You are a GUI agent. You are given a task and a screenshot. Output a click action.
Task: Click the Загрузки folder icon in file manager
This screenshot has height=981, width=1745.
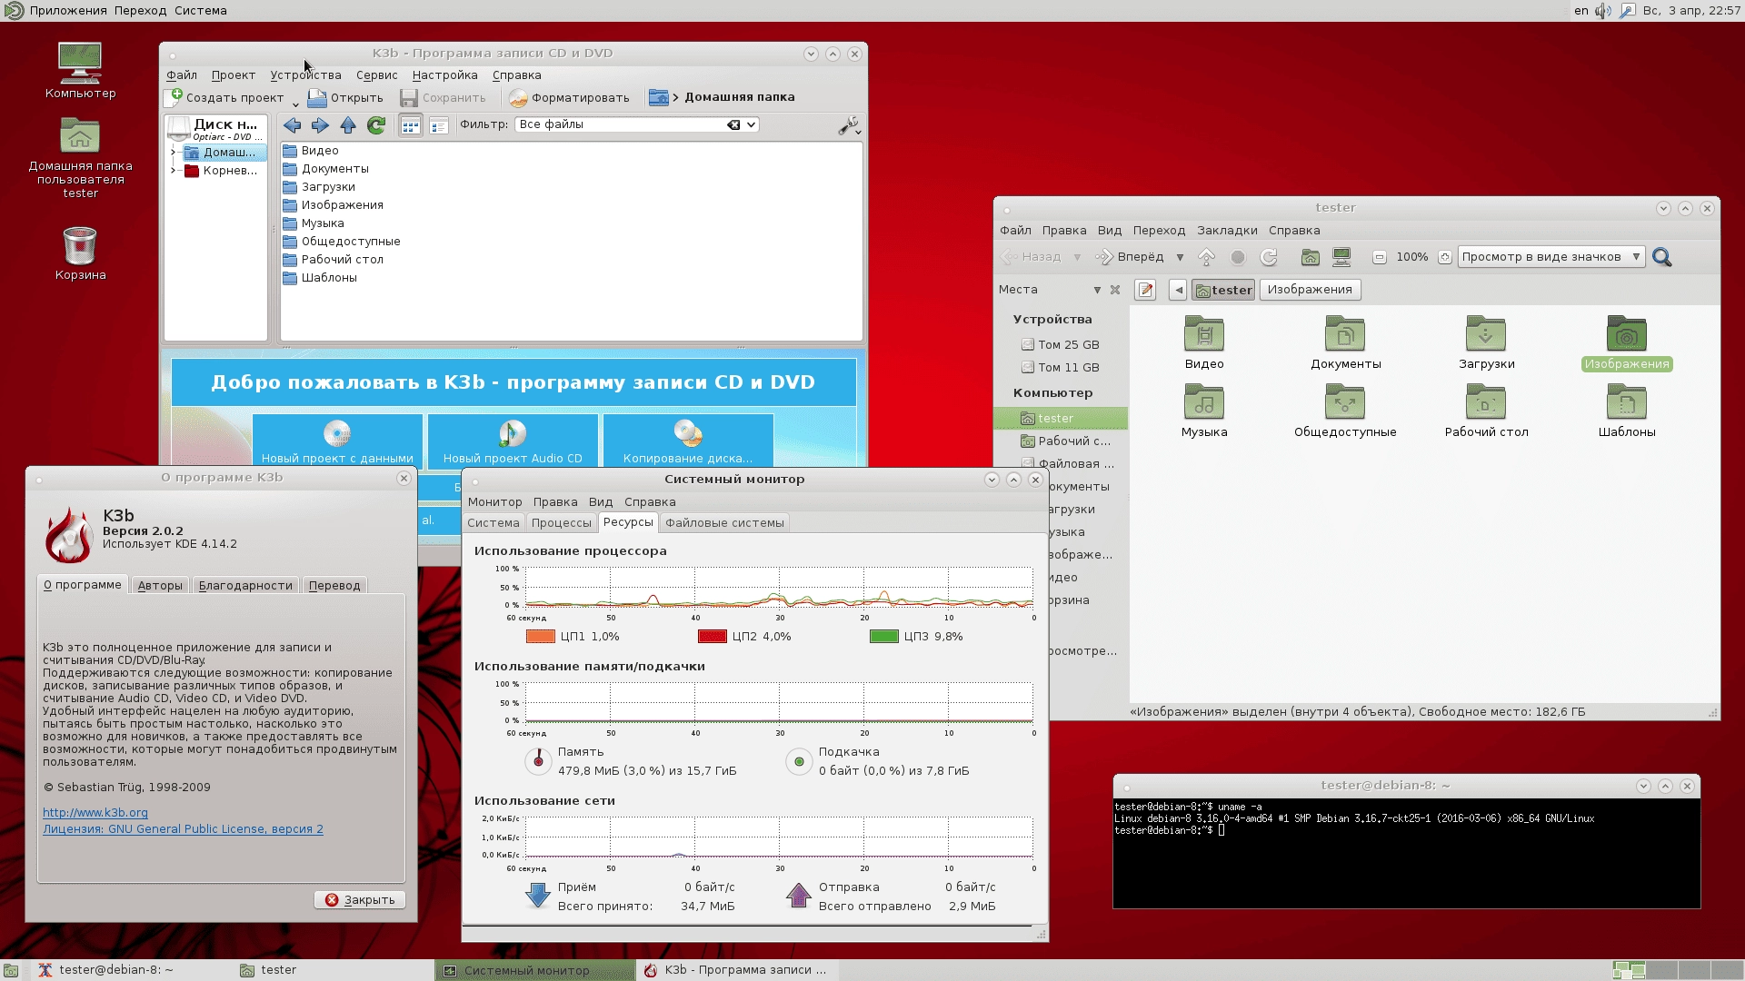click(x=1486, y=333)
